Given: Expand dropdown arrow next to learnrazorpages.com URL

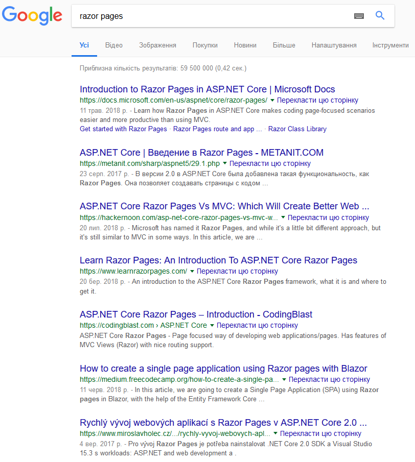Looking at the screenshot, I should (x=192, y=271).
